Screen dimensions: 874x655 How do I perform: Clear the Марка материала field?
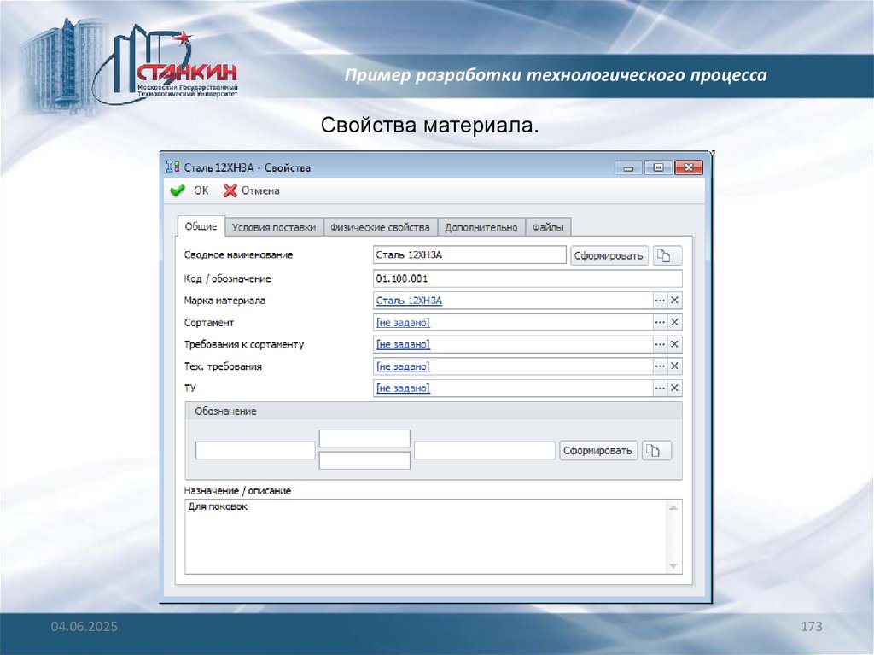click(674, 300)
